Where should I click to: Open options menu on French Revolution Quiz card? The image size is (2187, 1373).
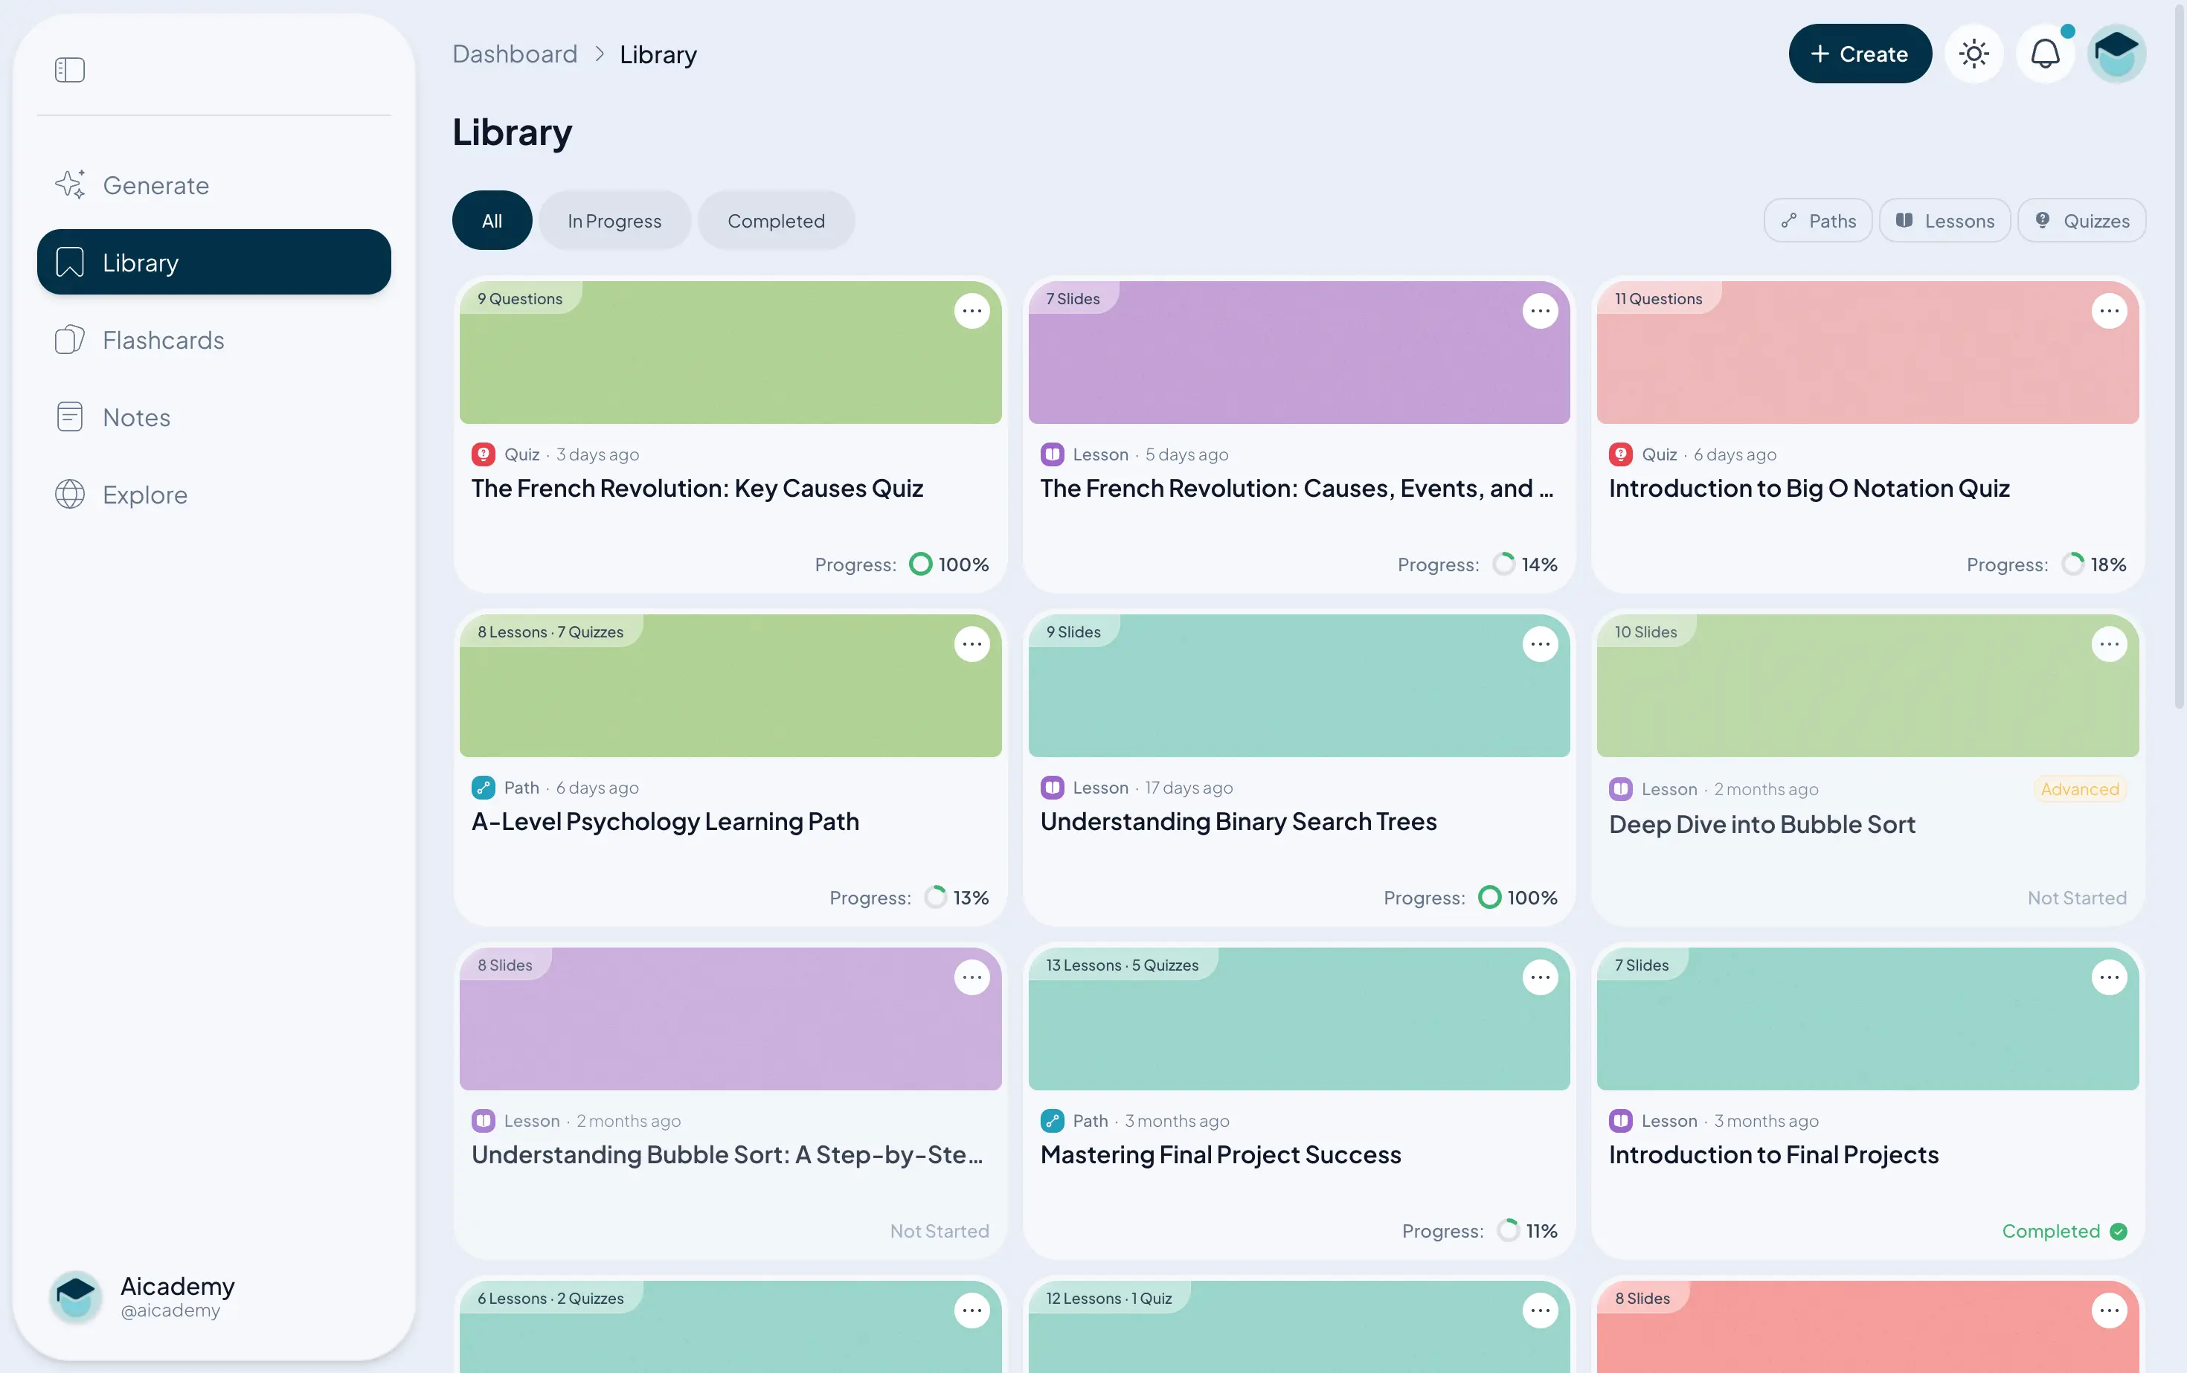[972, 311]
